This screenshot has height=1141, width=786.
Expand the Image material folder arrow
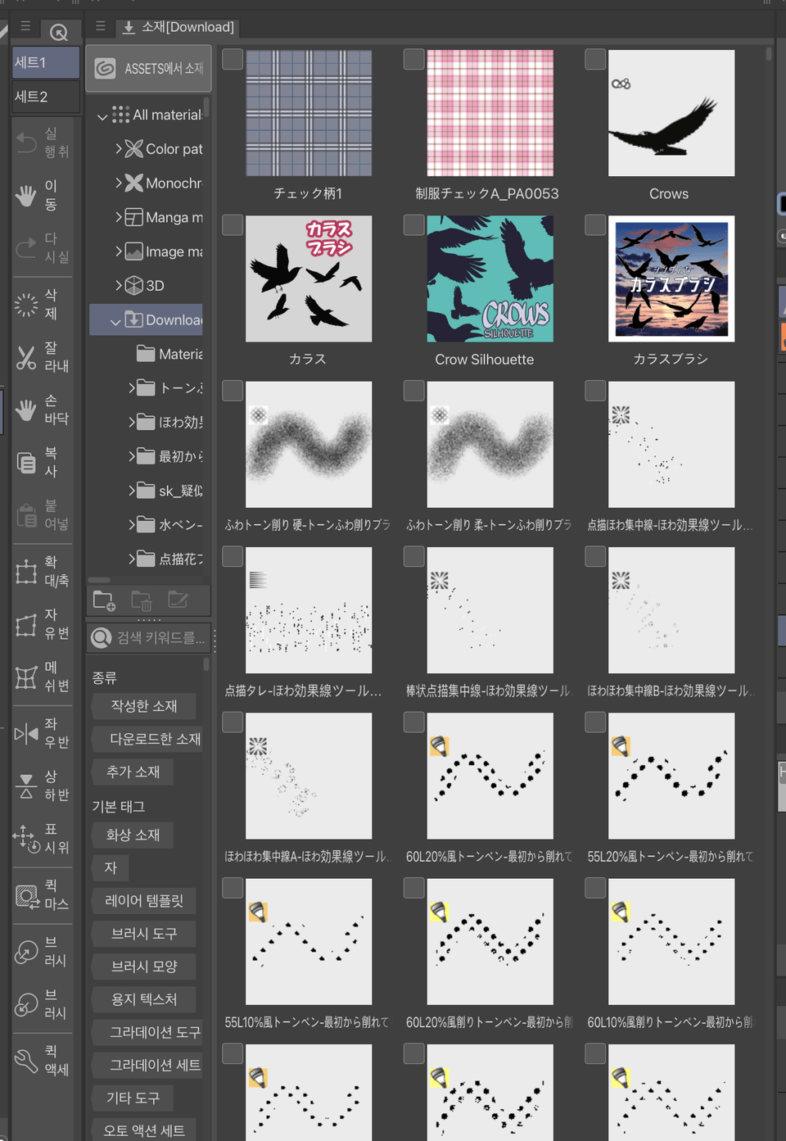point(119,251)
